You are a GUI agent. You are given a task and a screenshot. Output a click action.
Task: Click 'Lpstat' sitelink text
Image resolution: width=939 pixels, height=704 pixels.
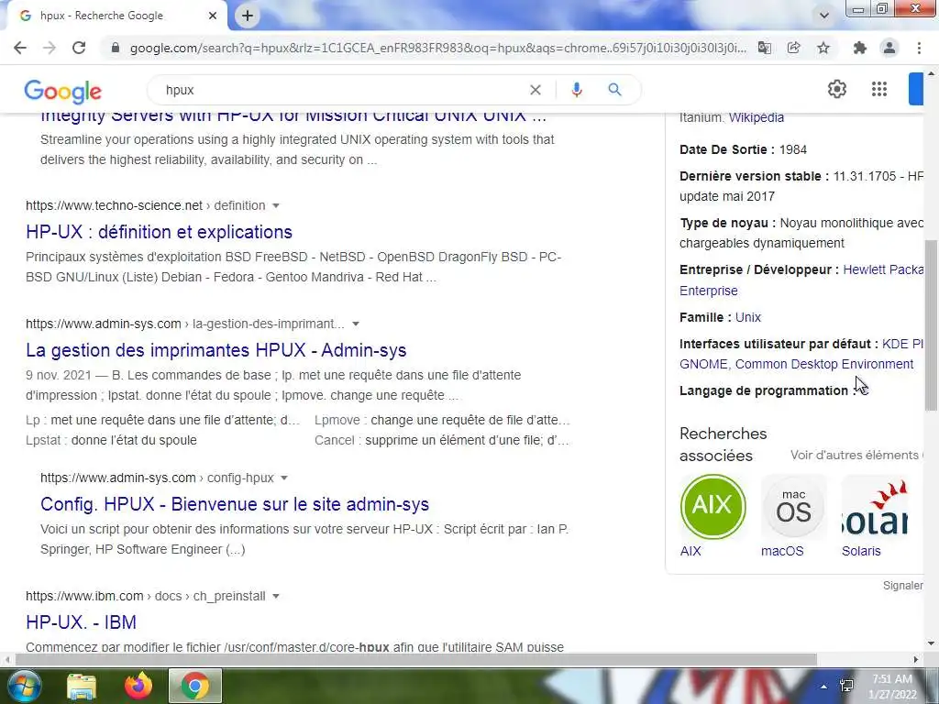pos(44,441)
